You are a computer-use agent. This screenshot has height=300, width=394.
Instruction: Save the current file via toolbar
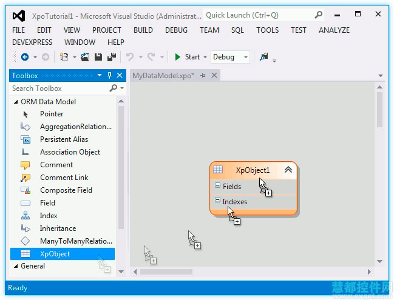(98, 57)
